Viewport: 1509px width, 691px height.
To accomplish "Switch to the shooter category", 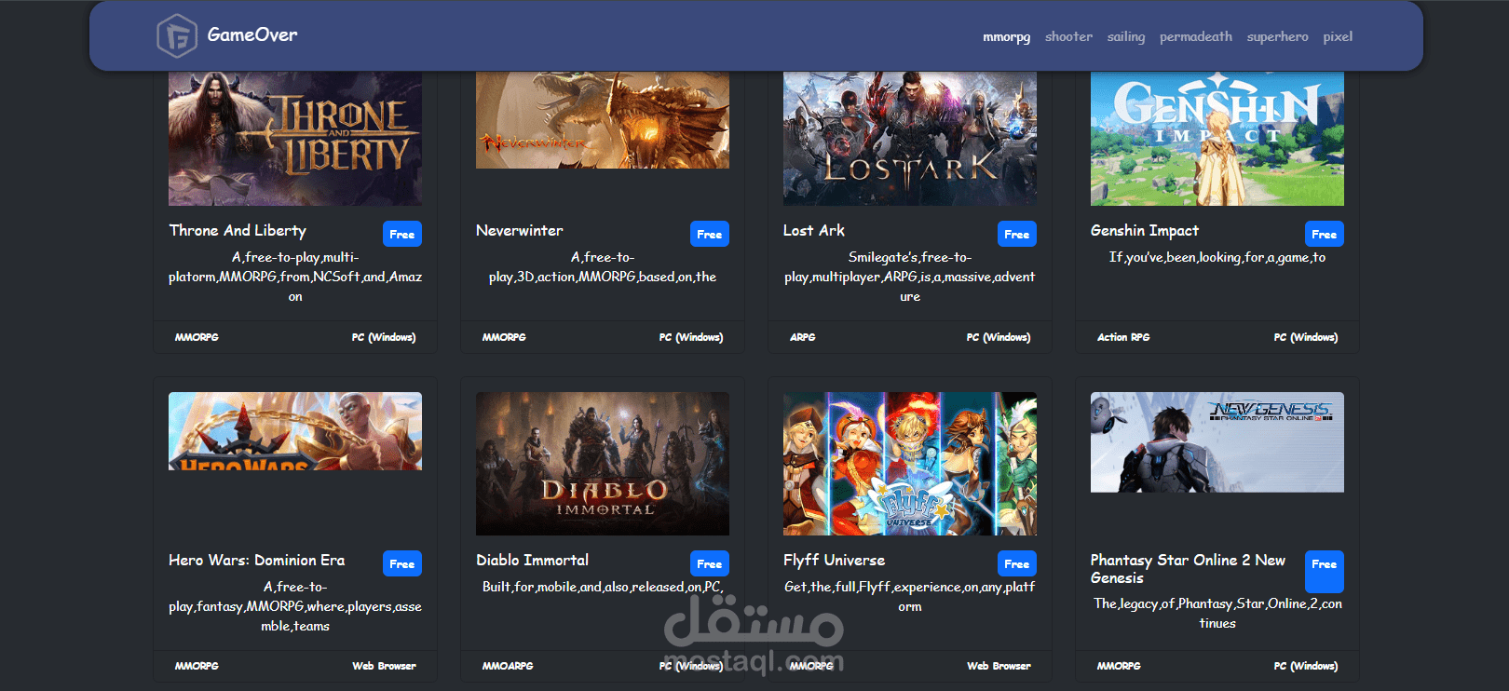I will [1068, 36].
